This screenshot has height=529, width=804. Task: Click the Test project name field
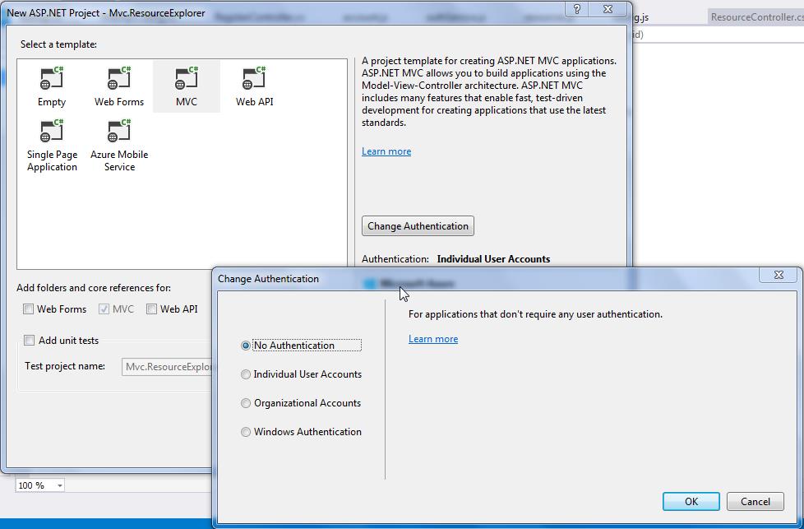167,366
